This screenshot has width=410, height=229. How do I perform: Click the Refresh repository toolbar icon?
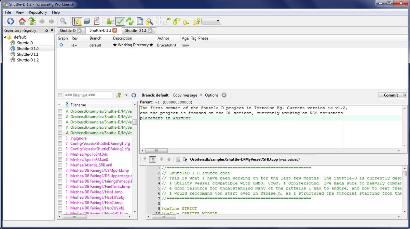point(11,21)
